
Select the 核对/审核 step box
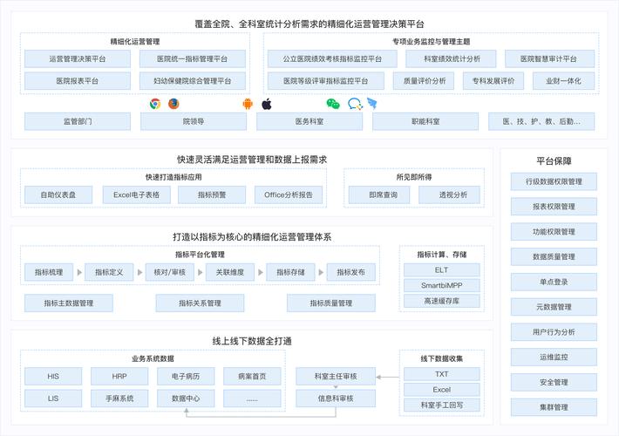(170, 272)
